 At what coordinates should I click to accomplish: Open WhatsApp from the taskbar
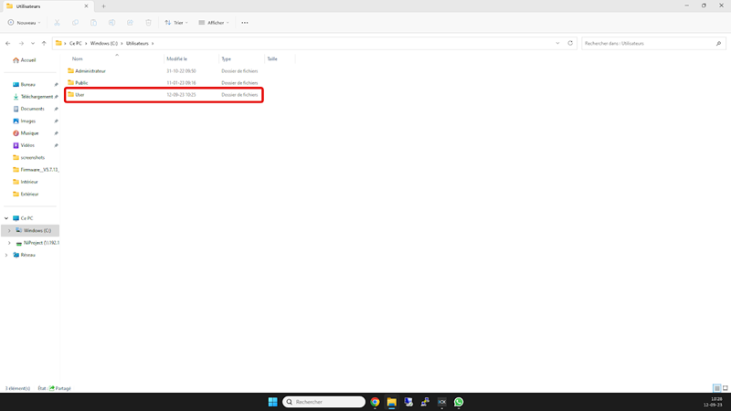click(459, 402)
